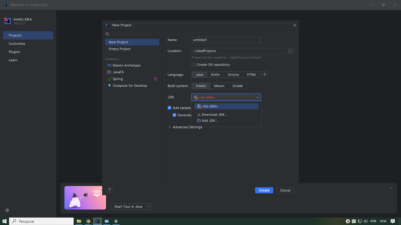Open the Windows Start menu
This screenshot has height=225, width=401.
click(5, 221)
